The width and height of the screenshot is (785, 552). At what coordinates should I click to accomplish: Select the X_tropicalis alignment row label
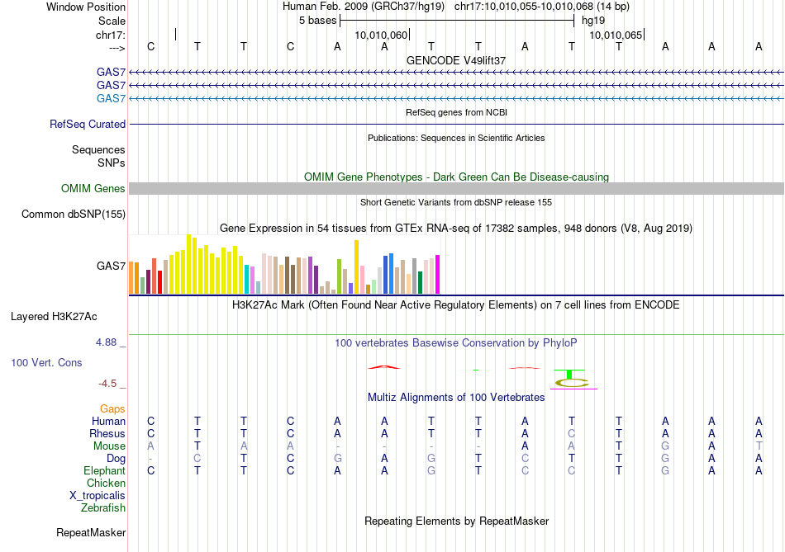[x=98, y=496]
